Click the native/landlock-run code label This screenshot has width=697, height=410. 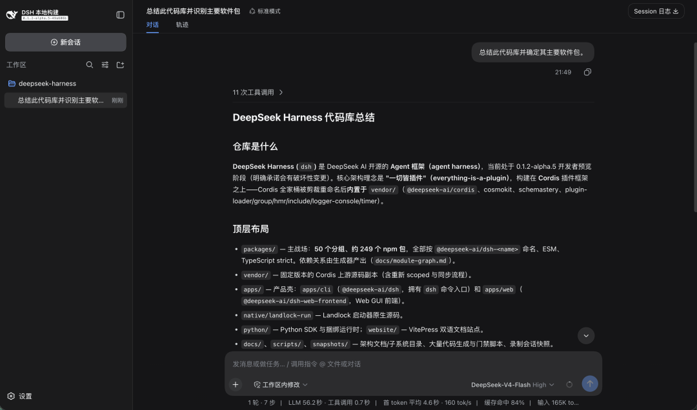[277, 315]
